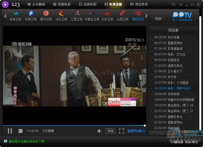Select the 09:32:00 极速前进 program
Viewport: 203px width, 147px height.
click(173, 60)
